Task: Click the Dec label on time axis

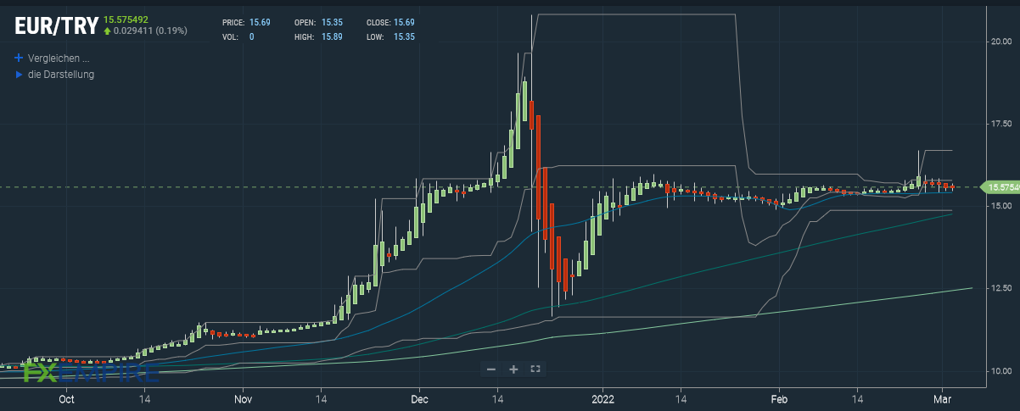Action: click(x=419, y=397)
